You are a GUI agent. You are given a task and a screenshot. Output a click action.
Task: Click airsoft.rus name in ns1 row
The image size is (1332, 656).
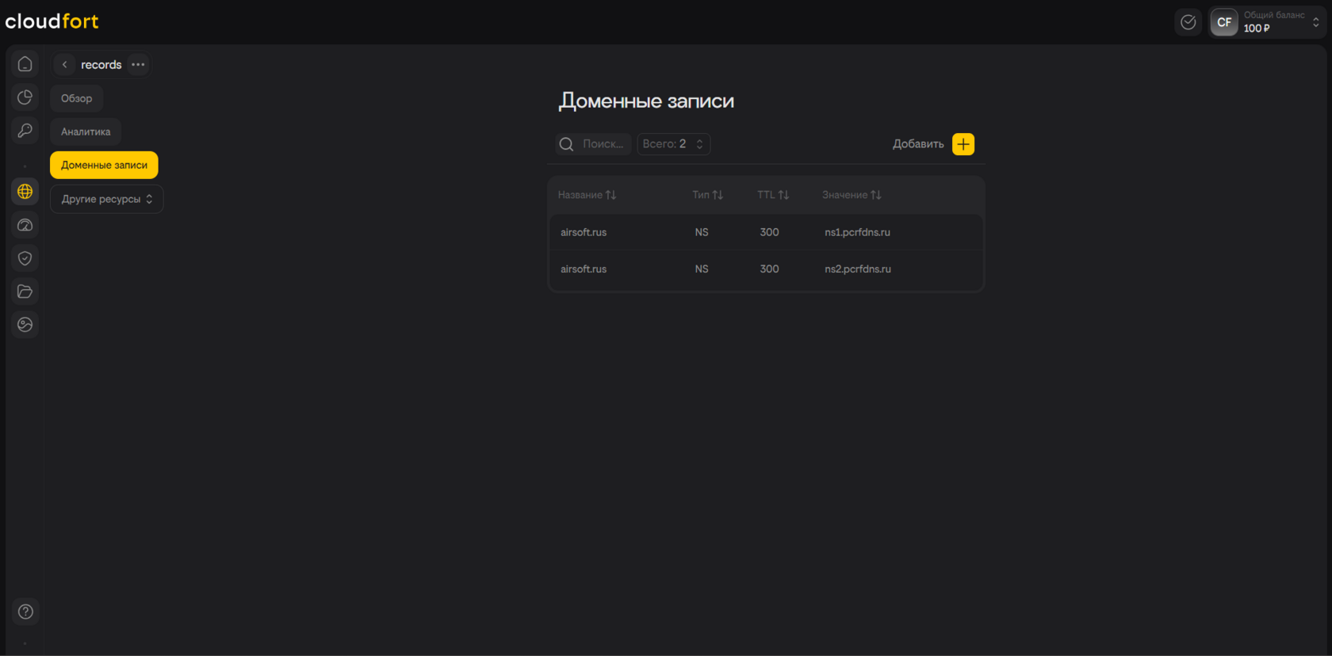[584, 232]
